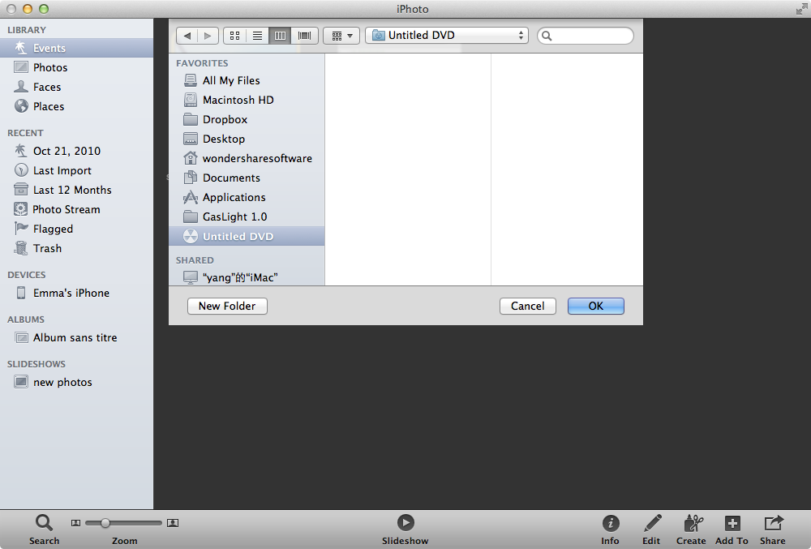Screen dimensions: 811x549
Task: Switch dialog to icon view
Action: click(x=235, y=36)
